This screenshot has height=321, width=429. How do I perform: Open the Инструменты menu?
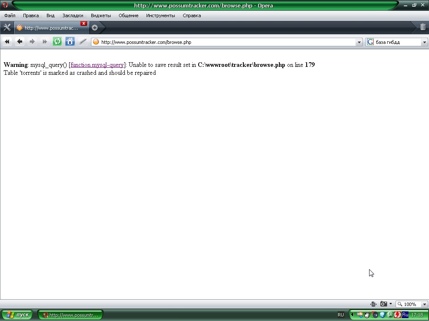(x=160, y=15)
